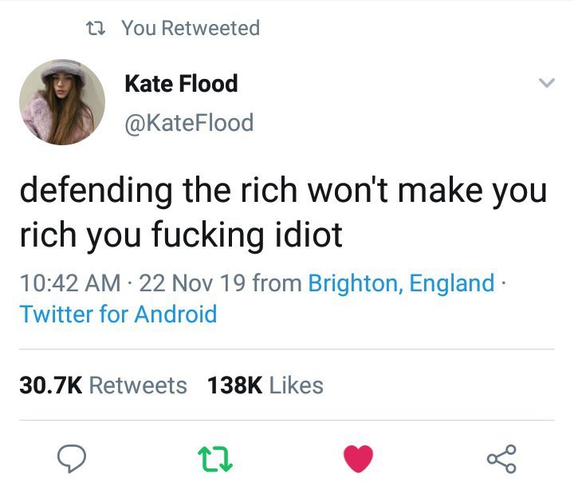The image size is (574, 494).
Task: View the 138K Likes list
Action: point(265,385)
